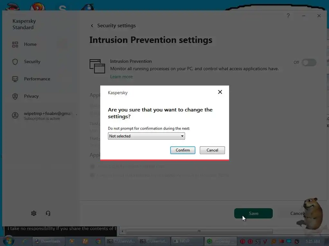The image size is (329, 246).
Task: Click the Security shield icon
Action: click(15, 62)
